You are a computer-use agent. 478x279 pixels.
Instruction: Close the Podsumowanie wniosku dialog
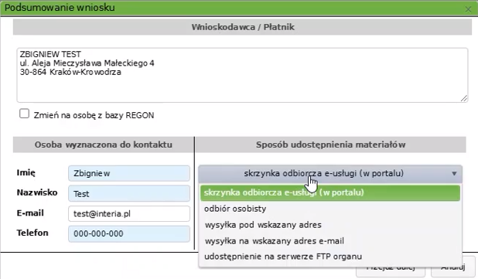468,9
